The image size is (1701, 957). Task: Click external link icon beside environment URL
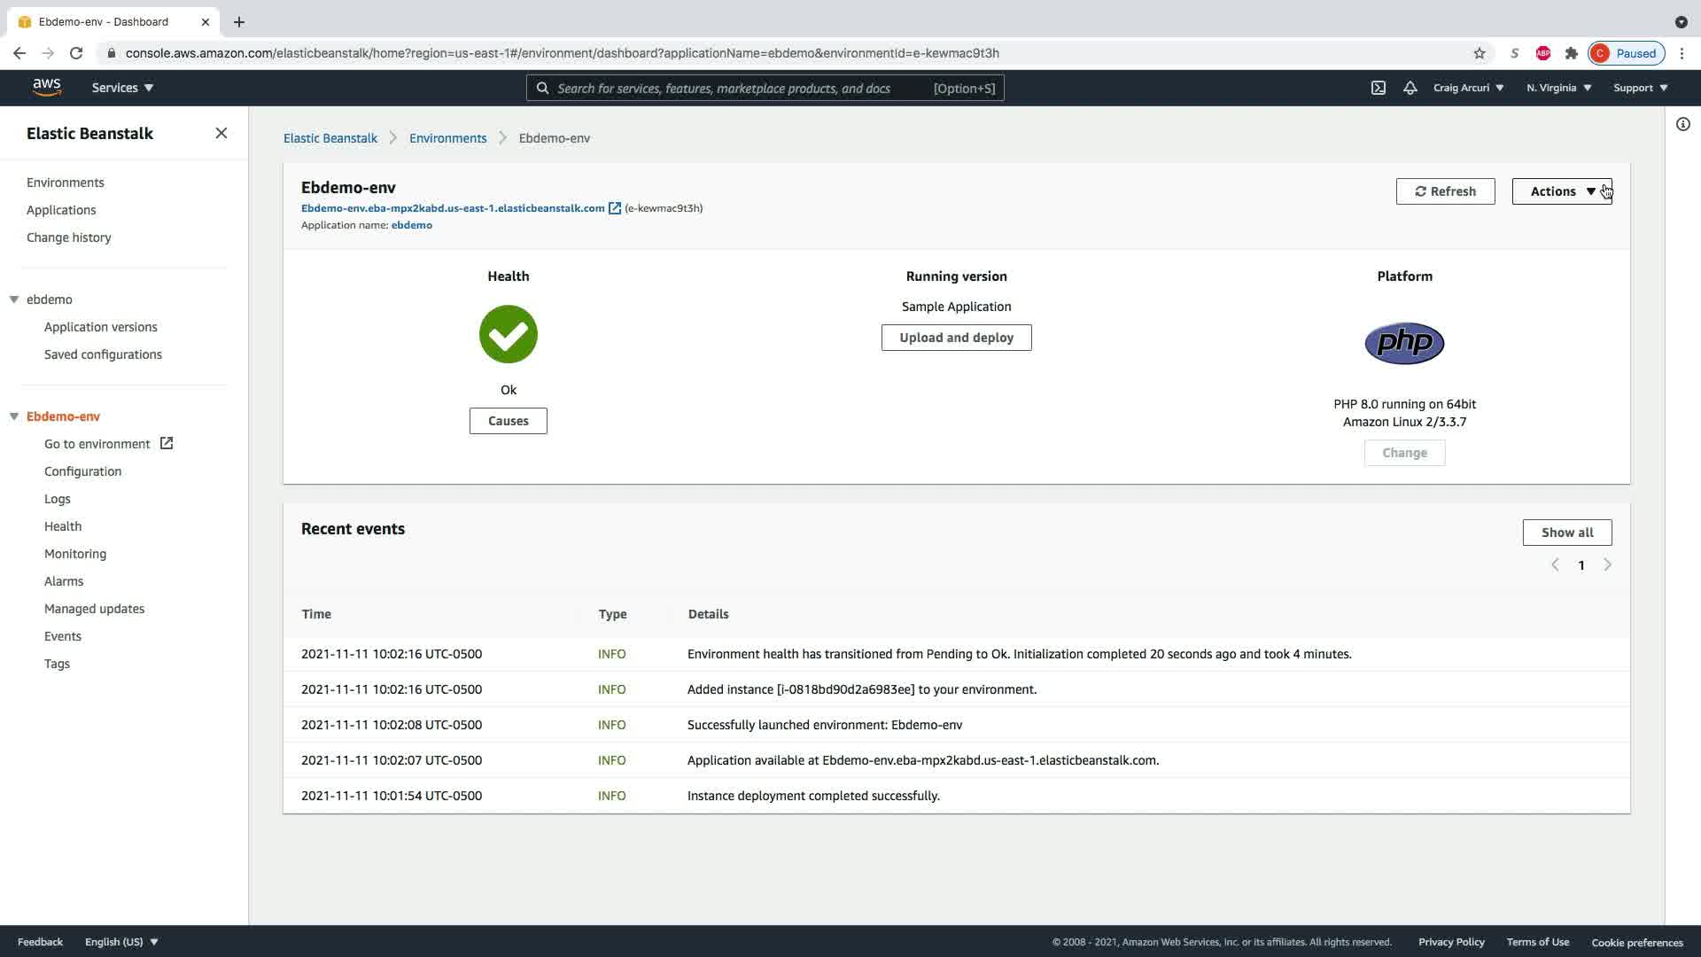[x=614, y=208]
